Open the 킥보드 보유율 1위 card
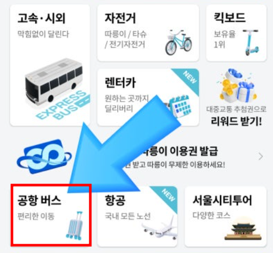The width and height of the screenshot is (273, 253). pyautogui.click(x=236, y=33)
